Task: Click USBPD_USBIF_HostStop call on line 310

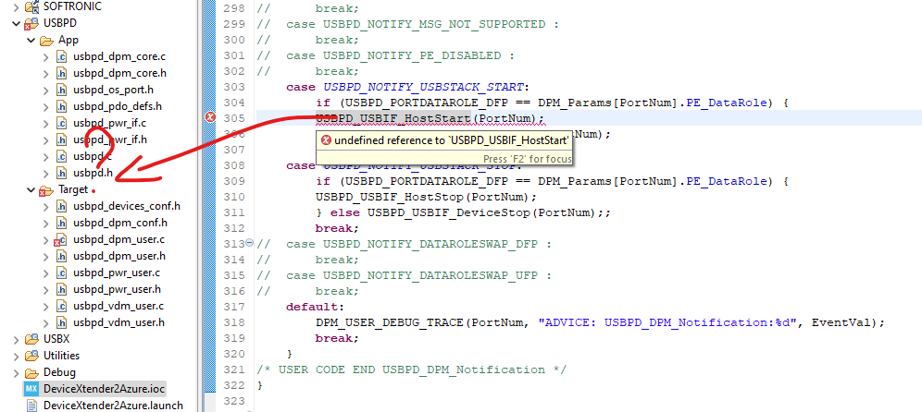Action: [x=390, y=197]
